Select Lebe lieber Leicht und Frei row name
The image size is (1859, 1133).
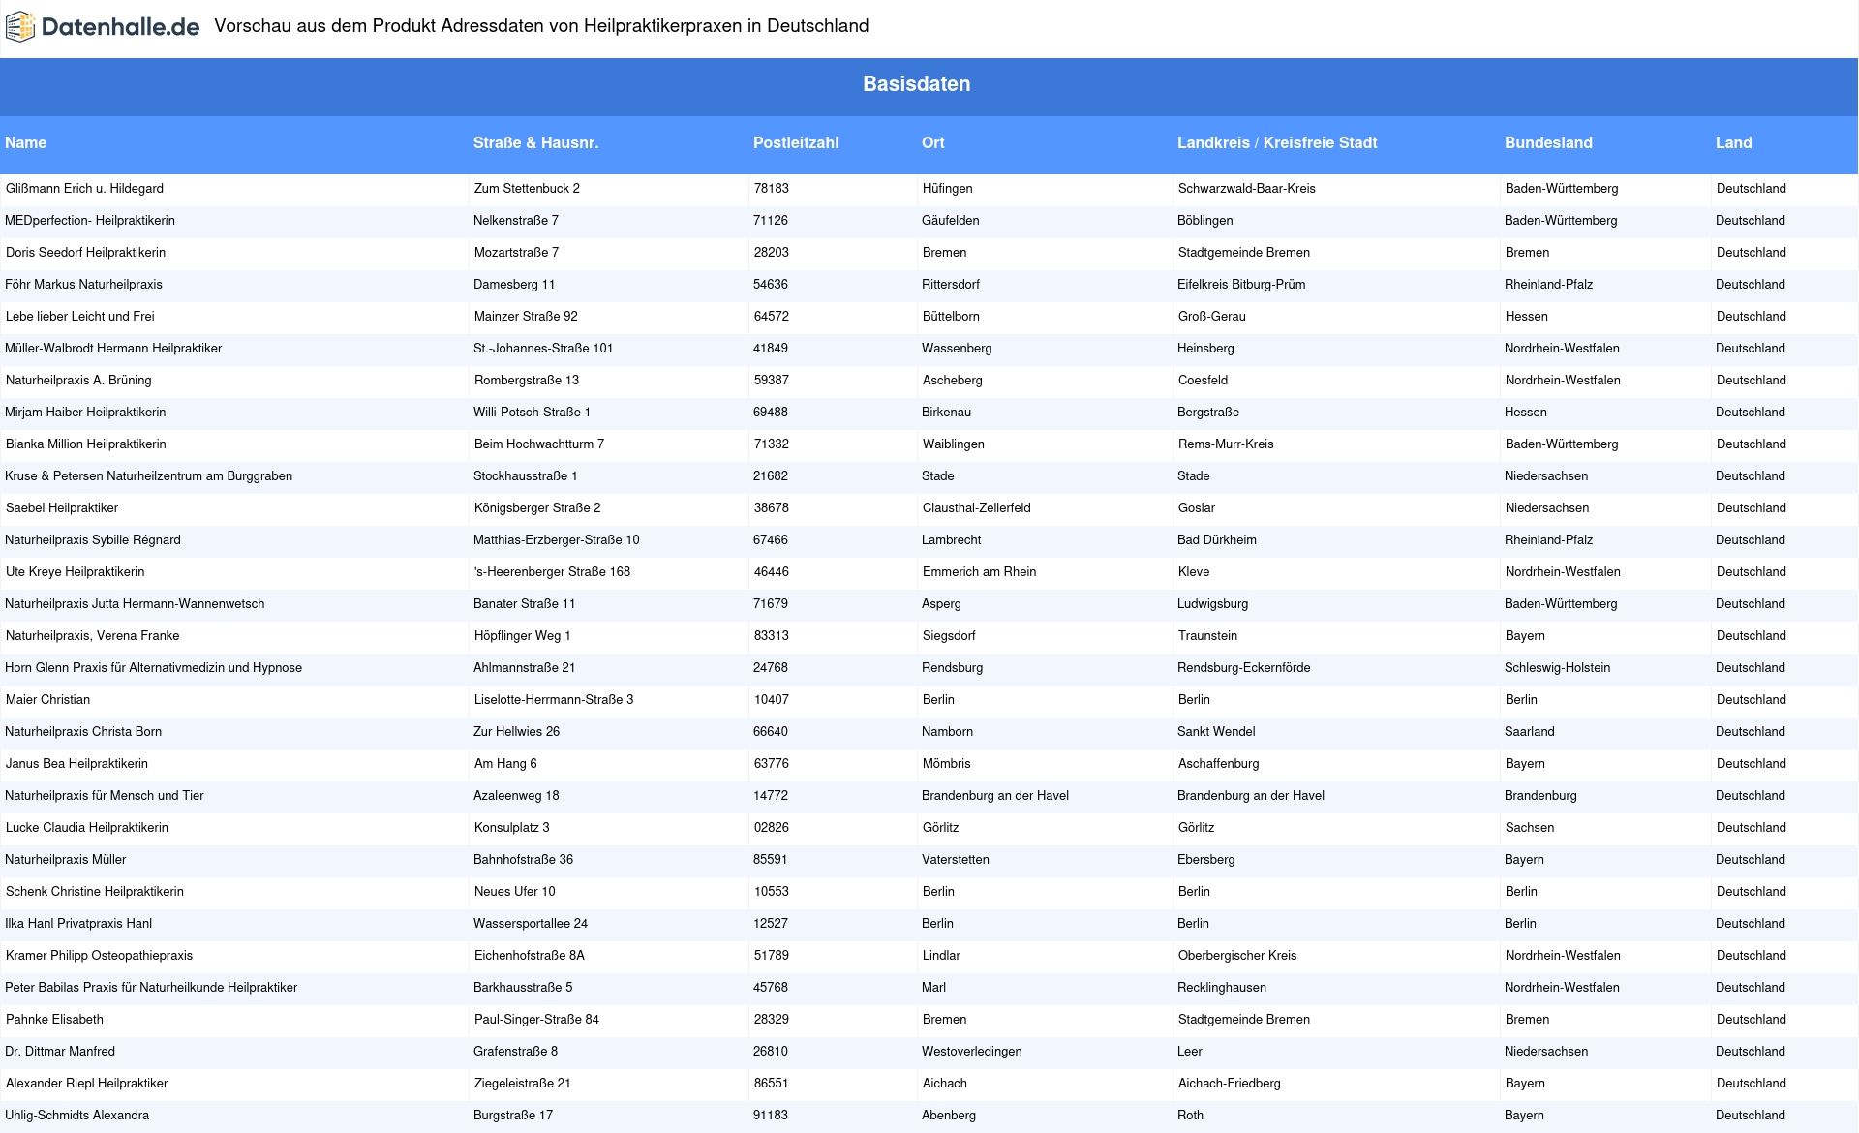click(80, 317)
